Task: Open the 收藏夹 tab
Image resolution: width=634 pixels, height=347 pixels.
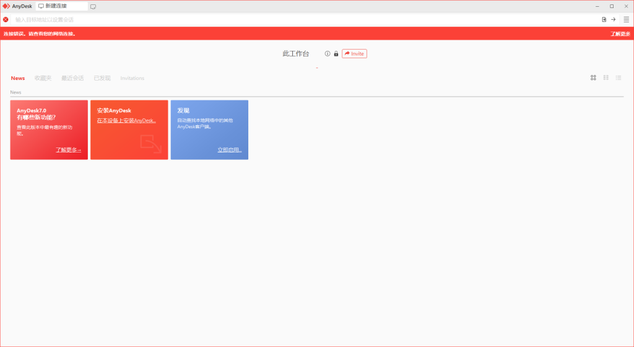Action: (x=43, y=78)
